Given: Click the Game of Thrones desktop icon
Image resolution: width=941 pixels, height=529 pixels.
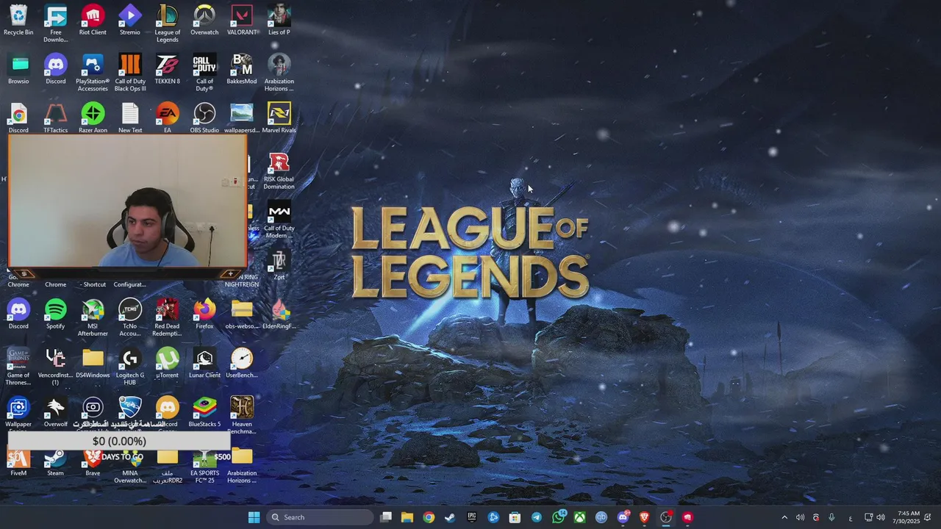Looking at the screenshot, I should click(18, 367).
